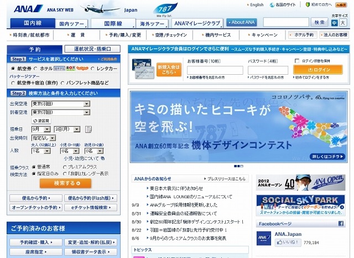354x258 pixels.
Task: Check the ログイン状態を保持 checkbox
Action: pos(297,61)
